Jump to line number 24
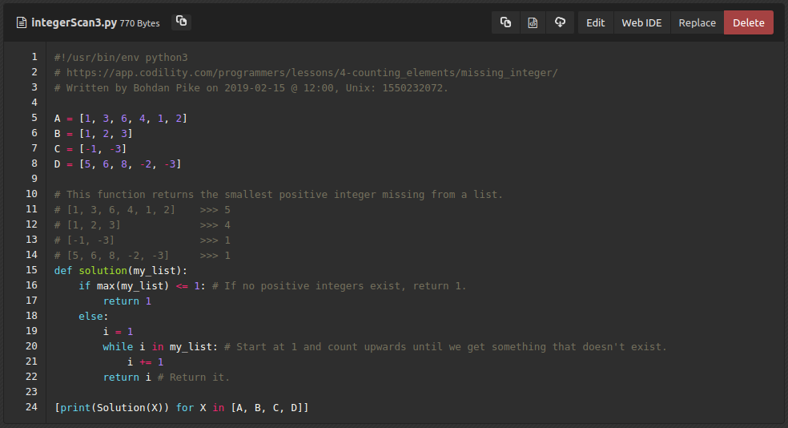 coord(31,407)
